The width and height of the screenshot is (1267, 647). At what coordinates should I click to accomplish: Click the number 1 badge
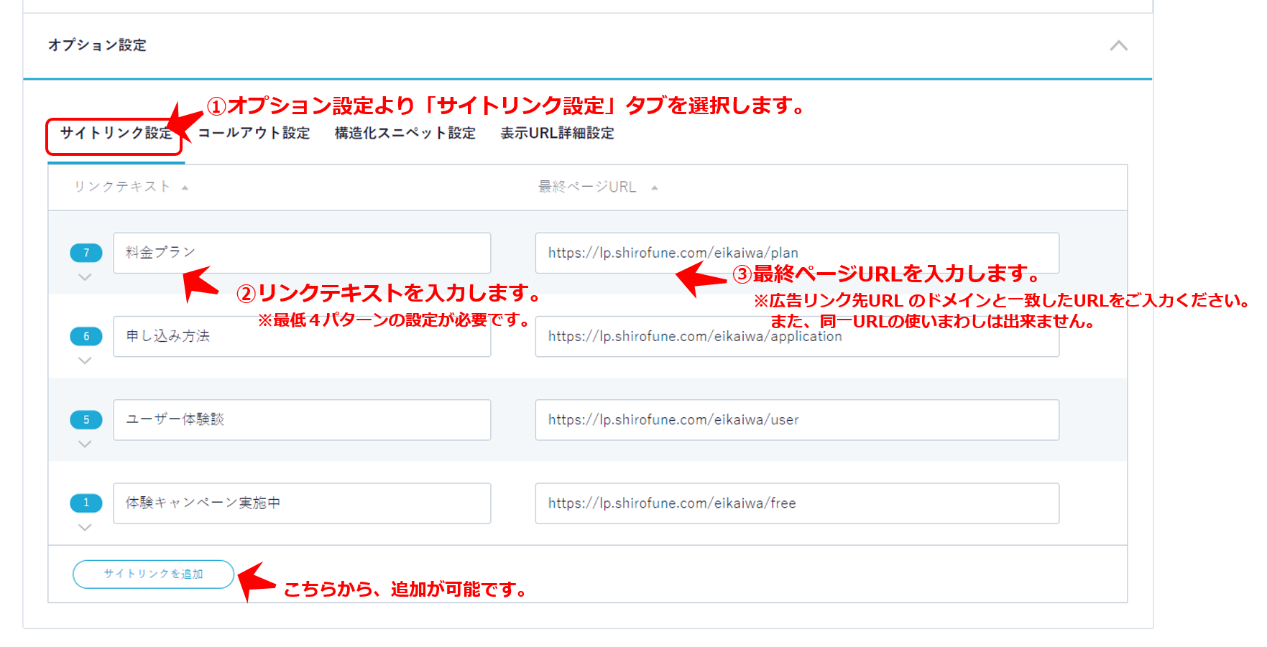(x=86, y=503)
